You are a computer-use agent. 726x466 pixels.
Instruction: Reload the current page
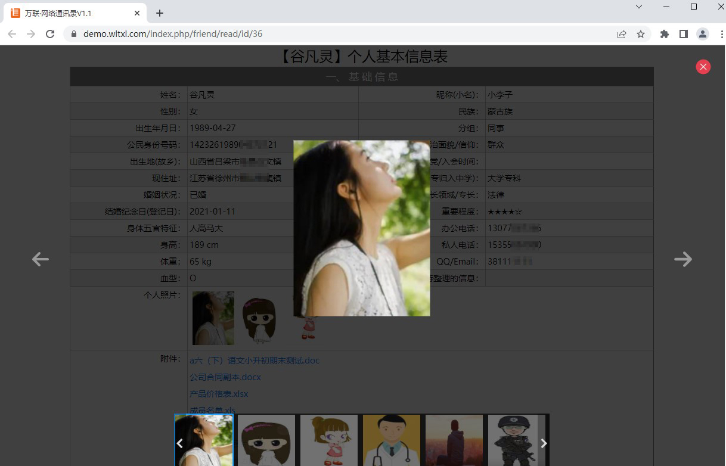(50, 34)
